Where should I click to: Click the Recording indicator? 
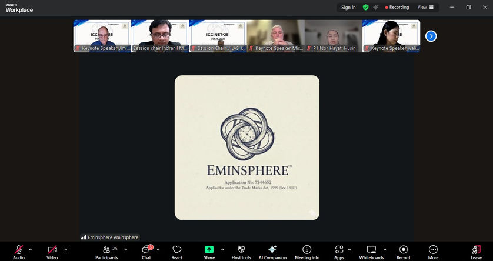click(397, 7)
